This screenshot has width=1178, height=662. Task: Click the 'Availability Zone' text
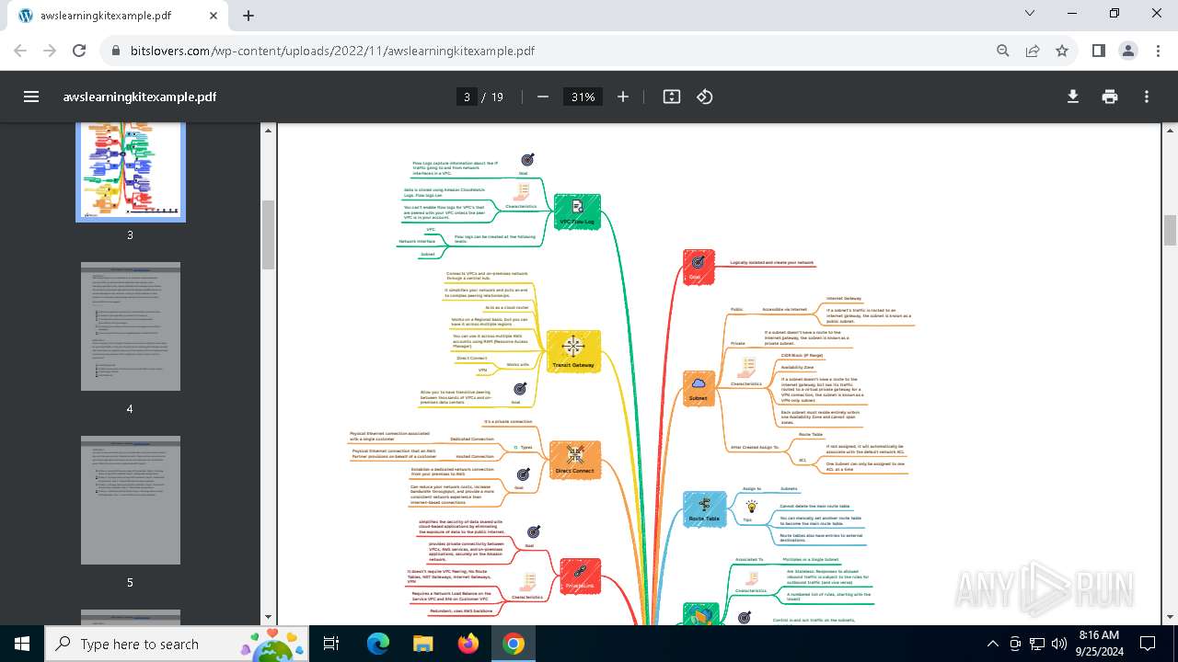797,367
